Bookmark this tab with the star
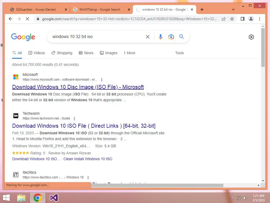 coord(232,19)
